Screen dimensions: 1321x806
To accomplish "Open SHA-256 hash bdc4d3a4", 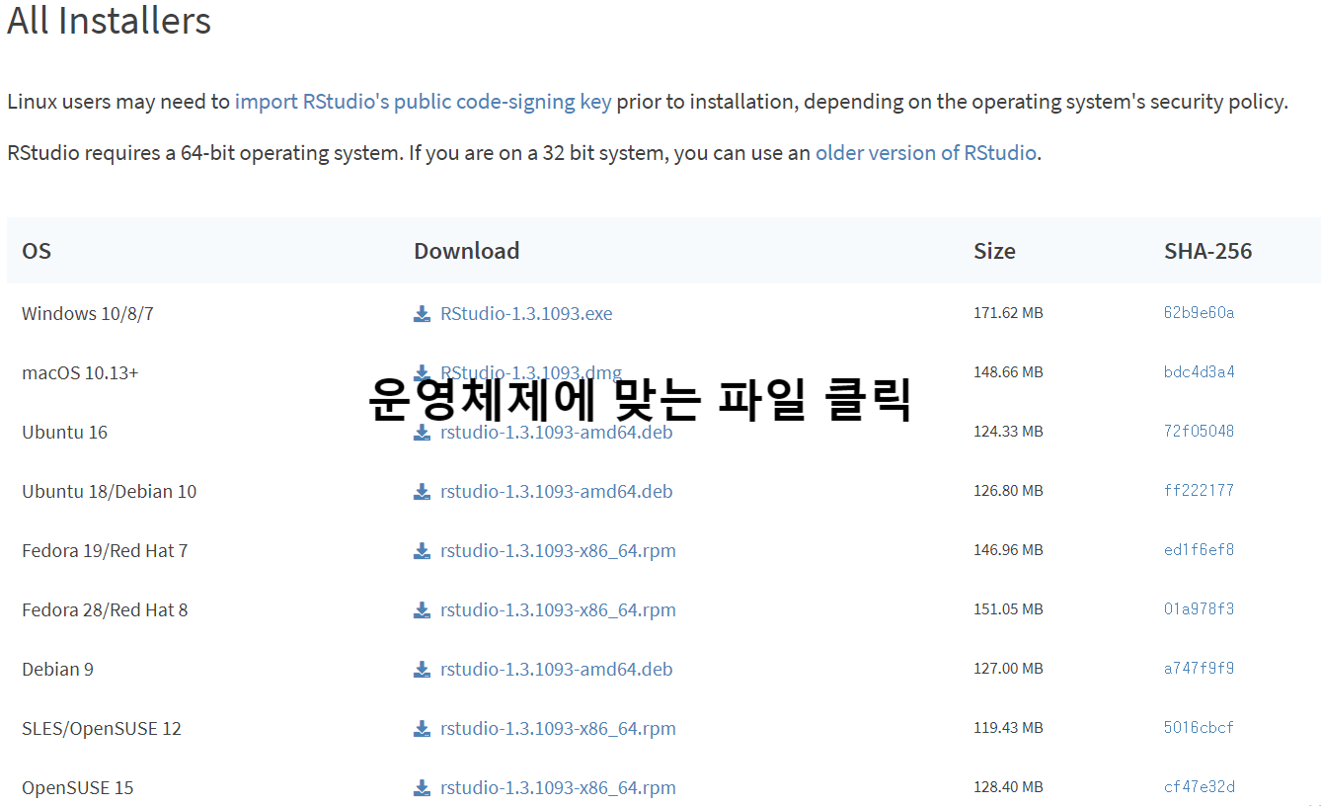I will click(1199, 372).
